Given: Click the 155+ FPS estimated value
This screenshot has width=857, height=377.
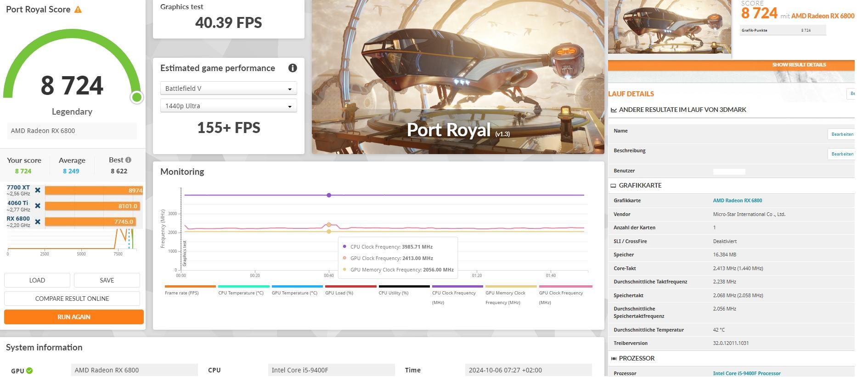Looking at the screenshot, I should tap(229, 128).
